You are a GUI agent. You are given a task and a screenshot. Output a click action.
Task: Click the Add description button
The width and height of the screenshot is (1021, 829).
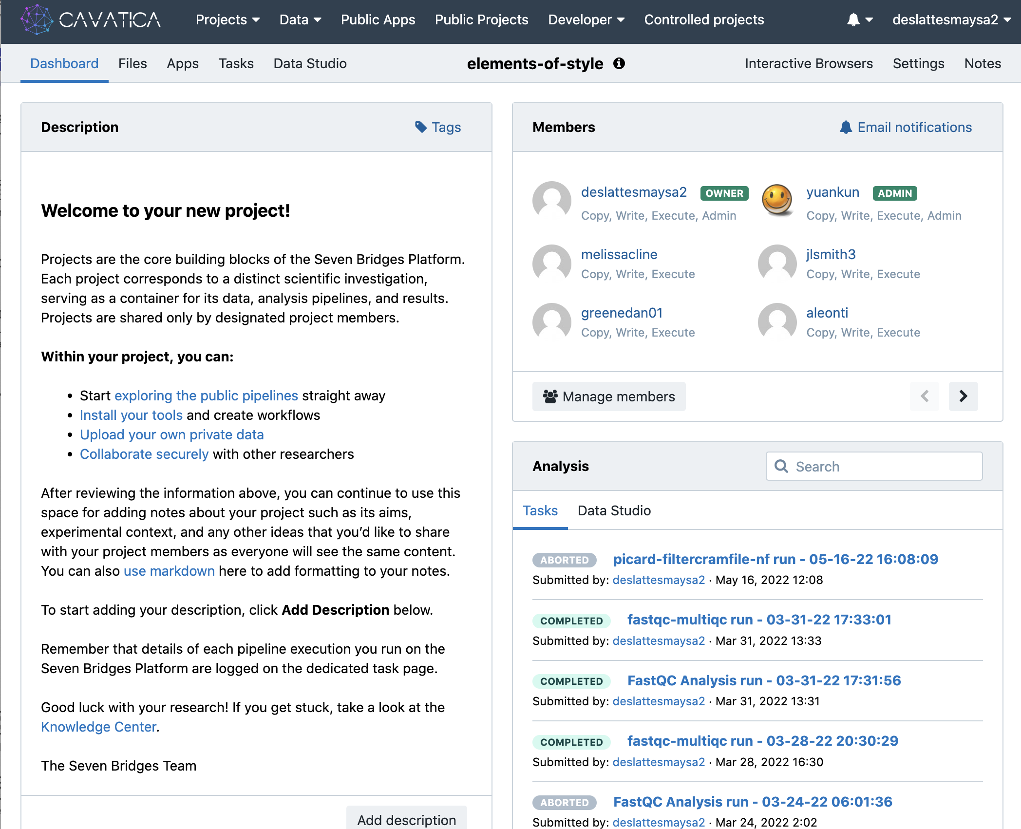pyautogui.click(x=406, y=820)
